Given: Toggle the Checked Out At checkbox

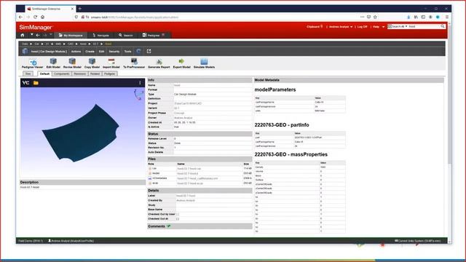Looking at the screenshot, I should pyautogui.click(x=178, y=219).
